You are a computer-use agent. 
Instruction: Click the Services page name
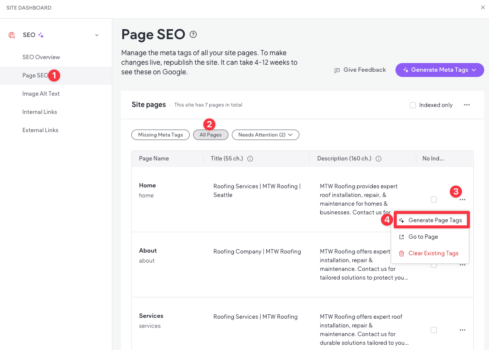tap(151, 316)
